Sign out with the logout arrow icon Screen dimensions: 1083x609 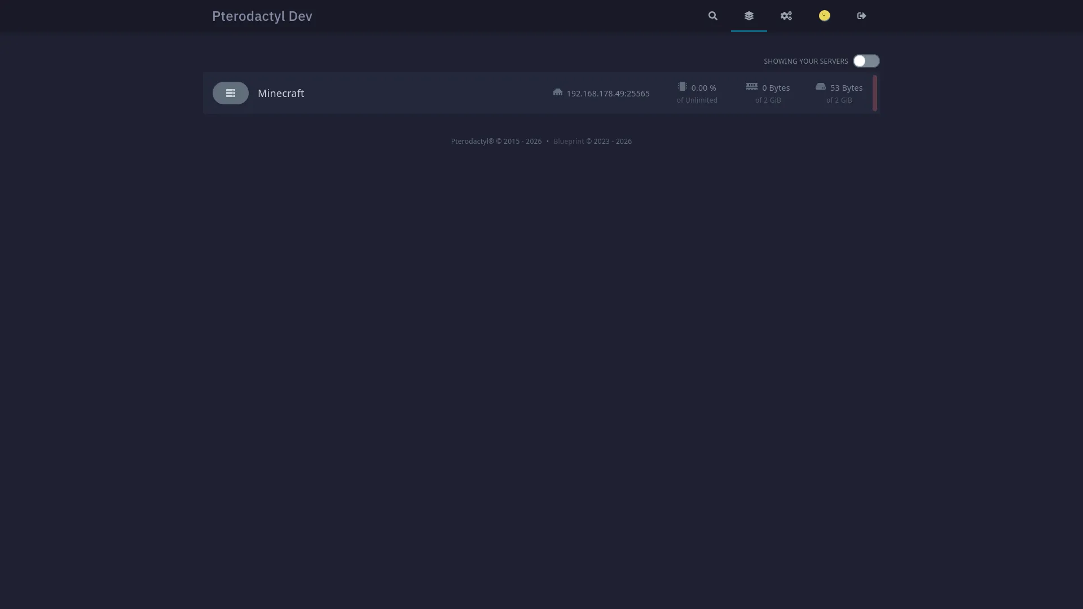[x=861, y=16]
